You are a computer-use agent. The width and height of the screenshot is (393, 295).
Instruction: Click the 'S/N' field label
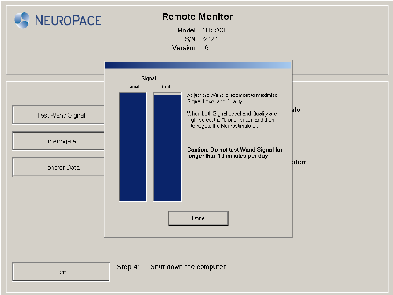[x=190, y=39]
